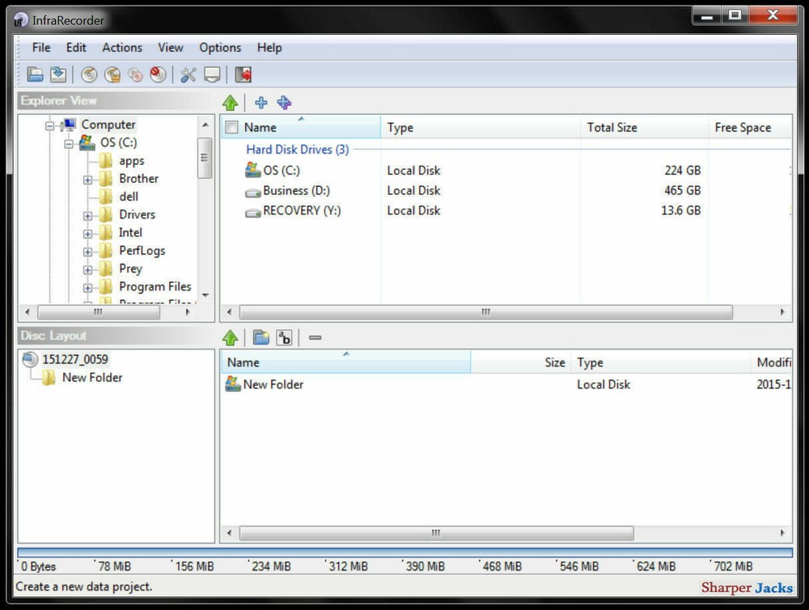Image resolution: width=809 pixels, height=610 pixels.
Task: Open a project using the Open toolbar icon
Action: [x=35, y=74]
